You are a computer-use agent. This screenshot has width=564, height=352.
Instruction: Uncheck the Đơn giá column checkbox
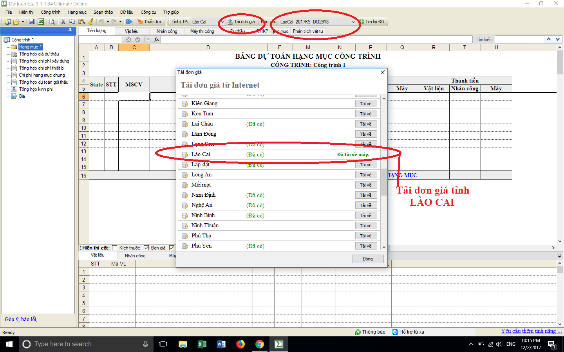click(146, 248)
